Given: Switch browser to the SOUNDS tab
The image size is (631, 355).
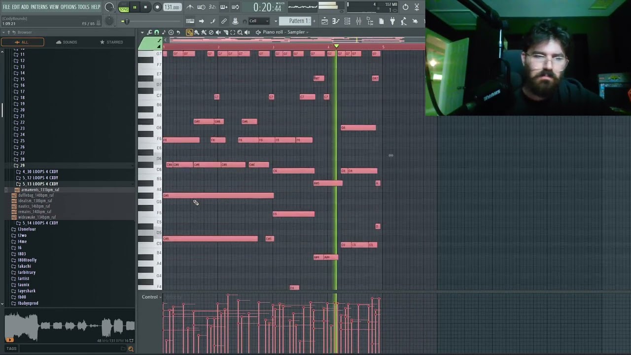Looking at the screenshot, I should pos(67,42).
